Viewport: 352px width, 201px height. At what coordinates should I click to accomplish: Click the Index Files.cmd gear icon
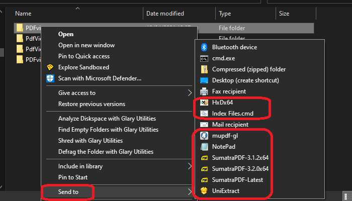click(x=204, y=114)
